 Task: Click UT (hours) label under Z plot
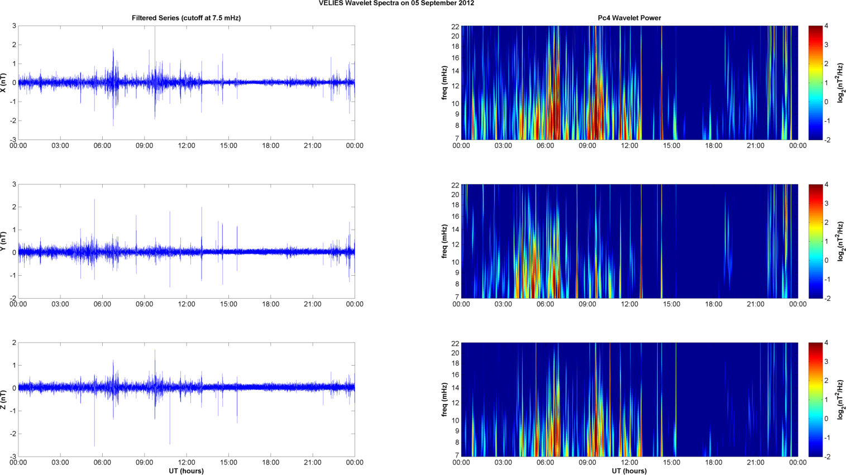click(x=186, y=471)
